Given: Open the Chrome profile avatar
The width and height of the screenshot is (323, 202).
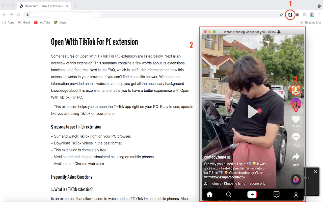Looking at the screenshot, I should [312, 15].
